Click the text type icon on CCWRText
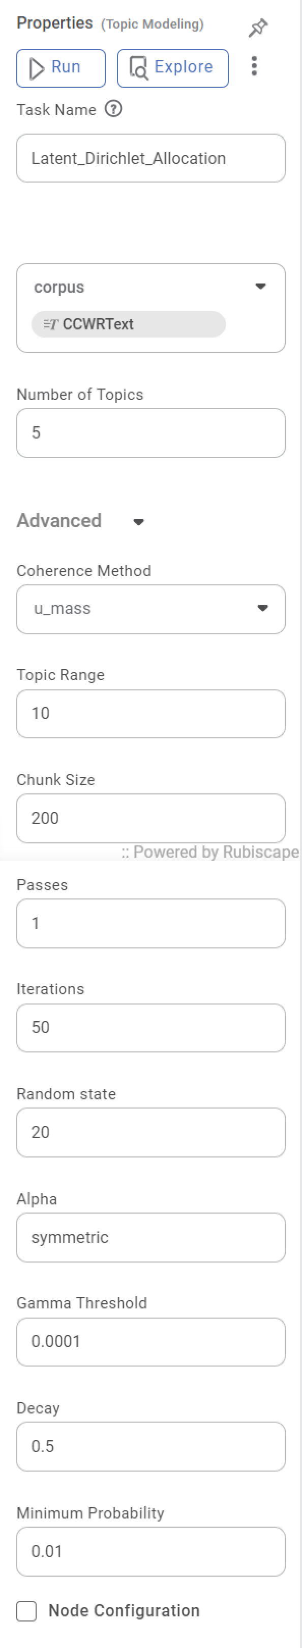Screen dimensions: 302x1648 tap(50, 324)
